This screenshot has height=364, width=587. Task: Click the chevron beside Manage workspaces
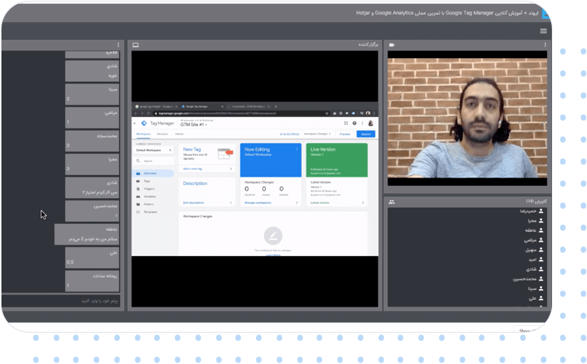(x=297, y=203)
